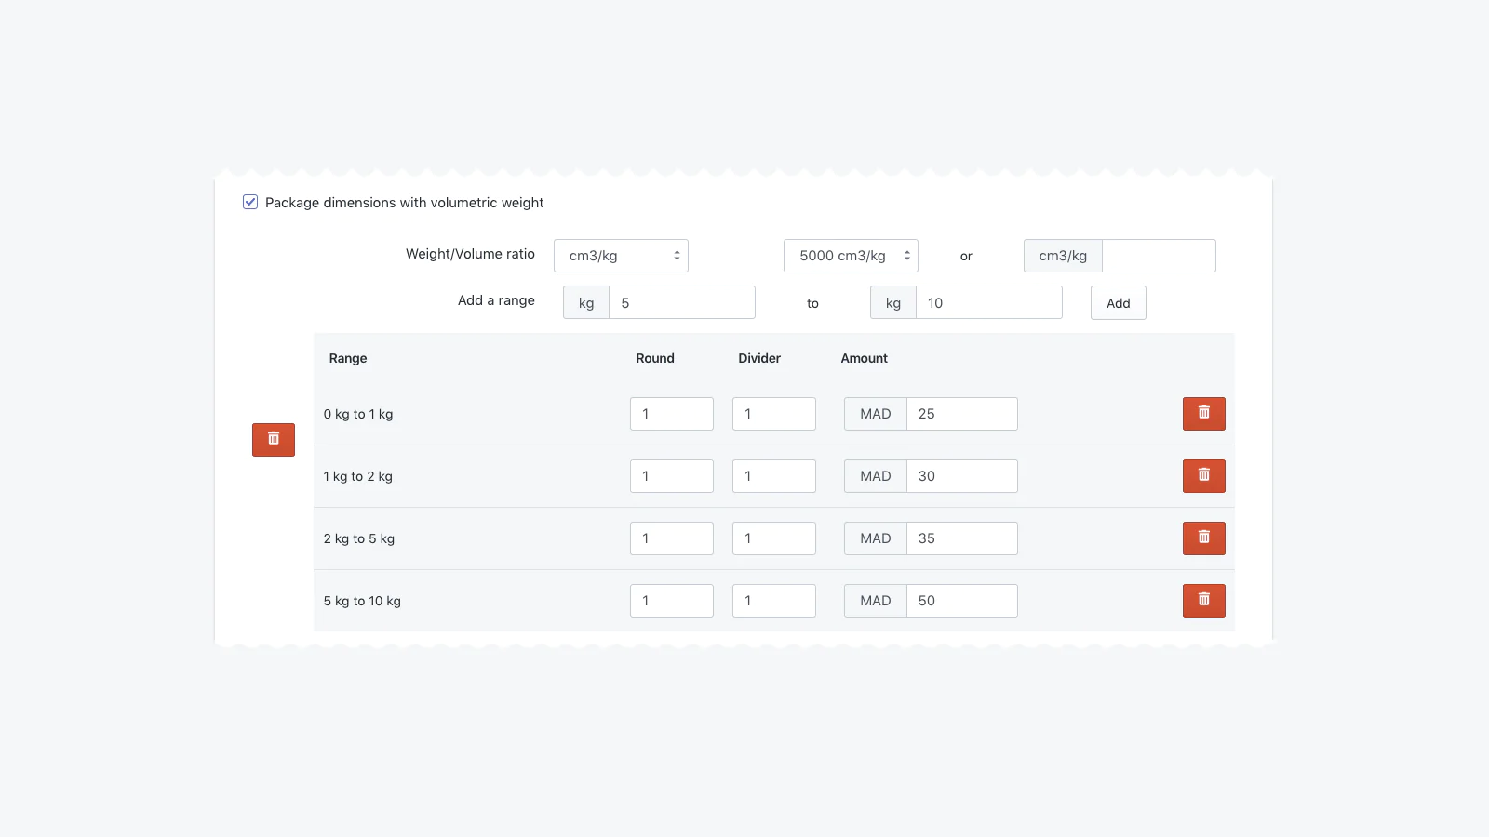Open the cm3/kg unit dropdown
Screen dimensions: 1489x837
click(x=621, y=256)
